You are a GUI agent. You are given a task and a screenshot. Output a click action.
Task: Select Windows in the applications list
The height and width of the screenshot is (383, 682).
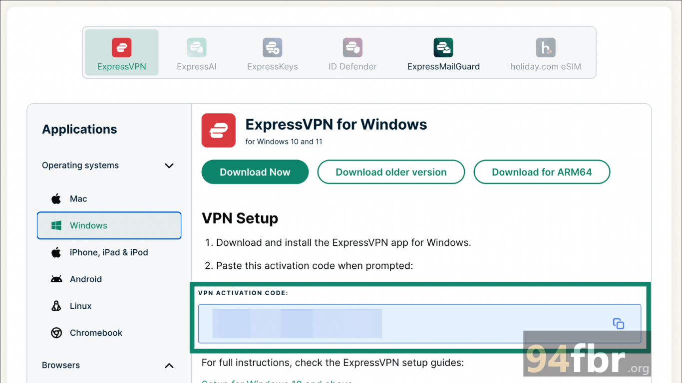(109, 225)
